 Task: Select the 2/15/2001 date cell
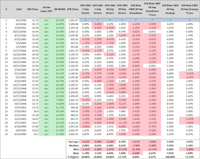(x=21, y=123)
